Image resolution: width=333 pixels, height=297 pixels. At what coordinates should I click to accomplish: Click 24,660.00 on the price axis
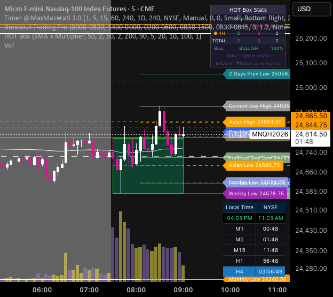click(x=311, y=172)
